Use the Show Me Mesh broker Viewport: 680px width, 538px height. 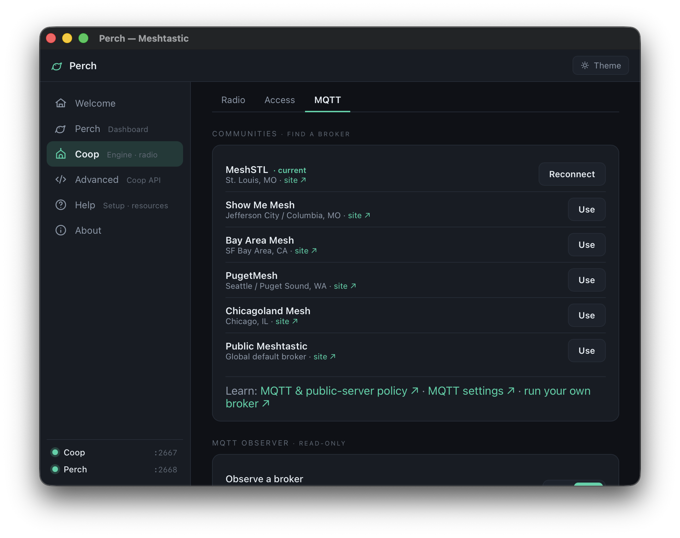(587, 209)
